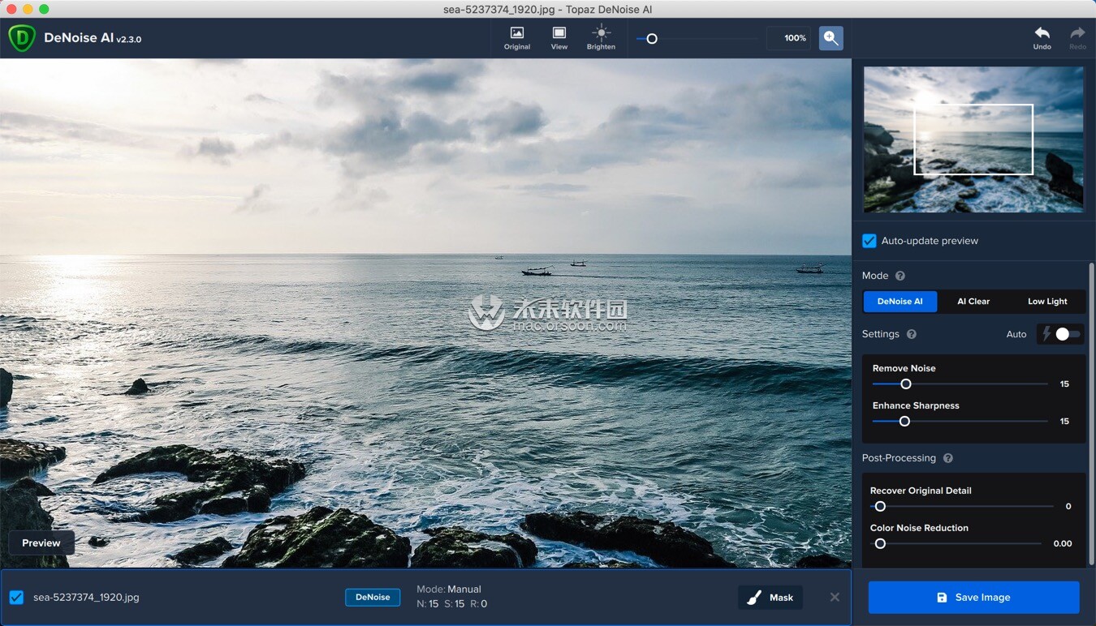This screenshot has height=626, width=1096.
Task: Click the Undo icon
Action: click(1042, 35)
